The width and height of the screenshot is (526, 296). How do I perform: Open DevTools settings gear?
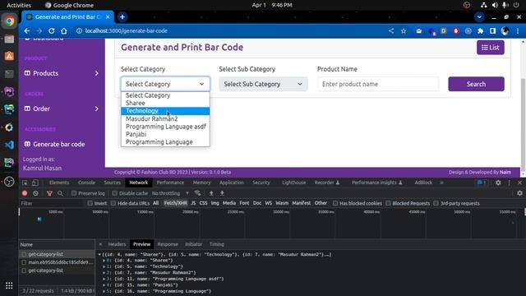[498, 183]
